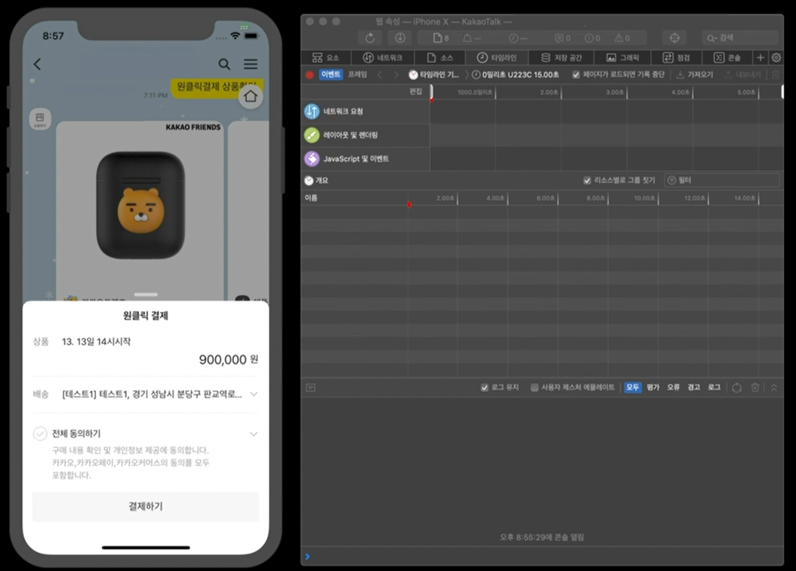Screen dimensions: 796x571
Task: Check the 전체 동의하기 circle checkbox
Action: pos(40,434)
